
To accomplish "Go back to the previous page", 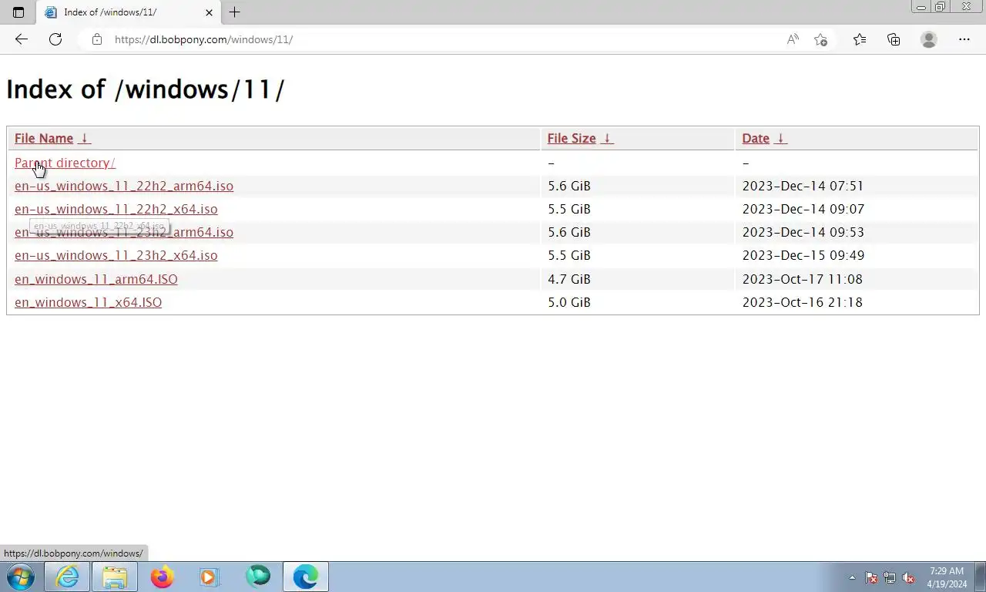I will (22, 39).
